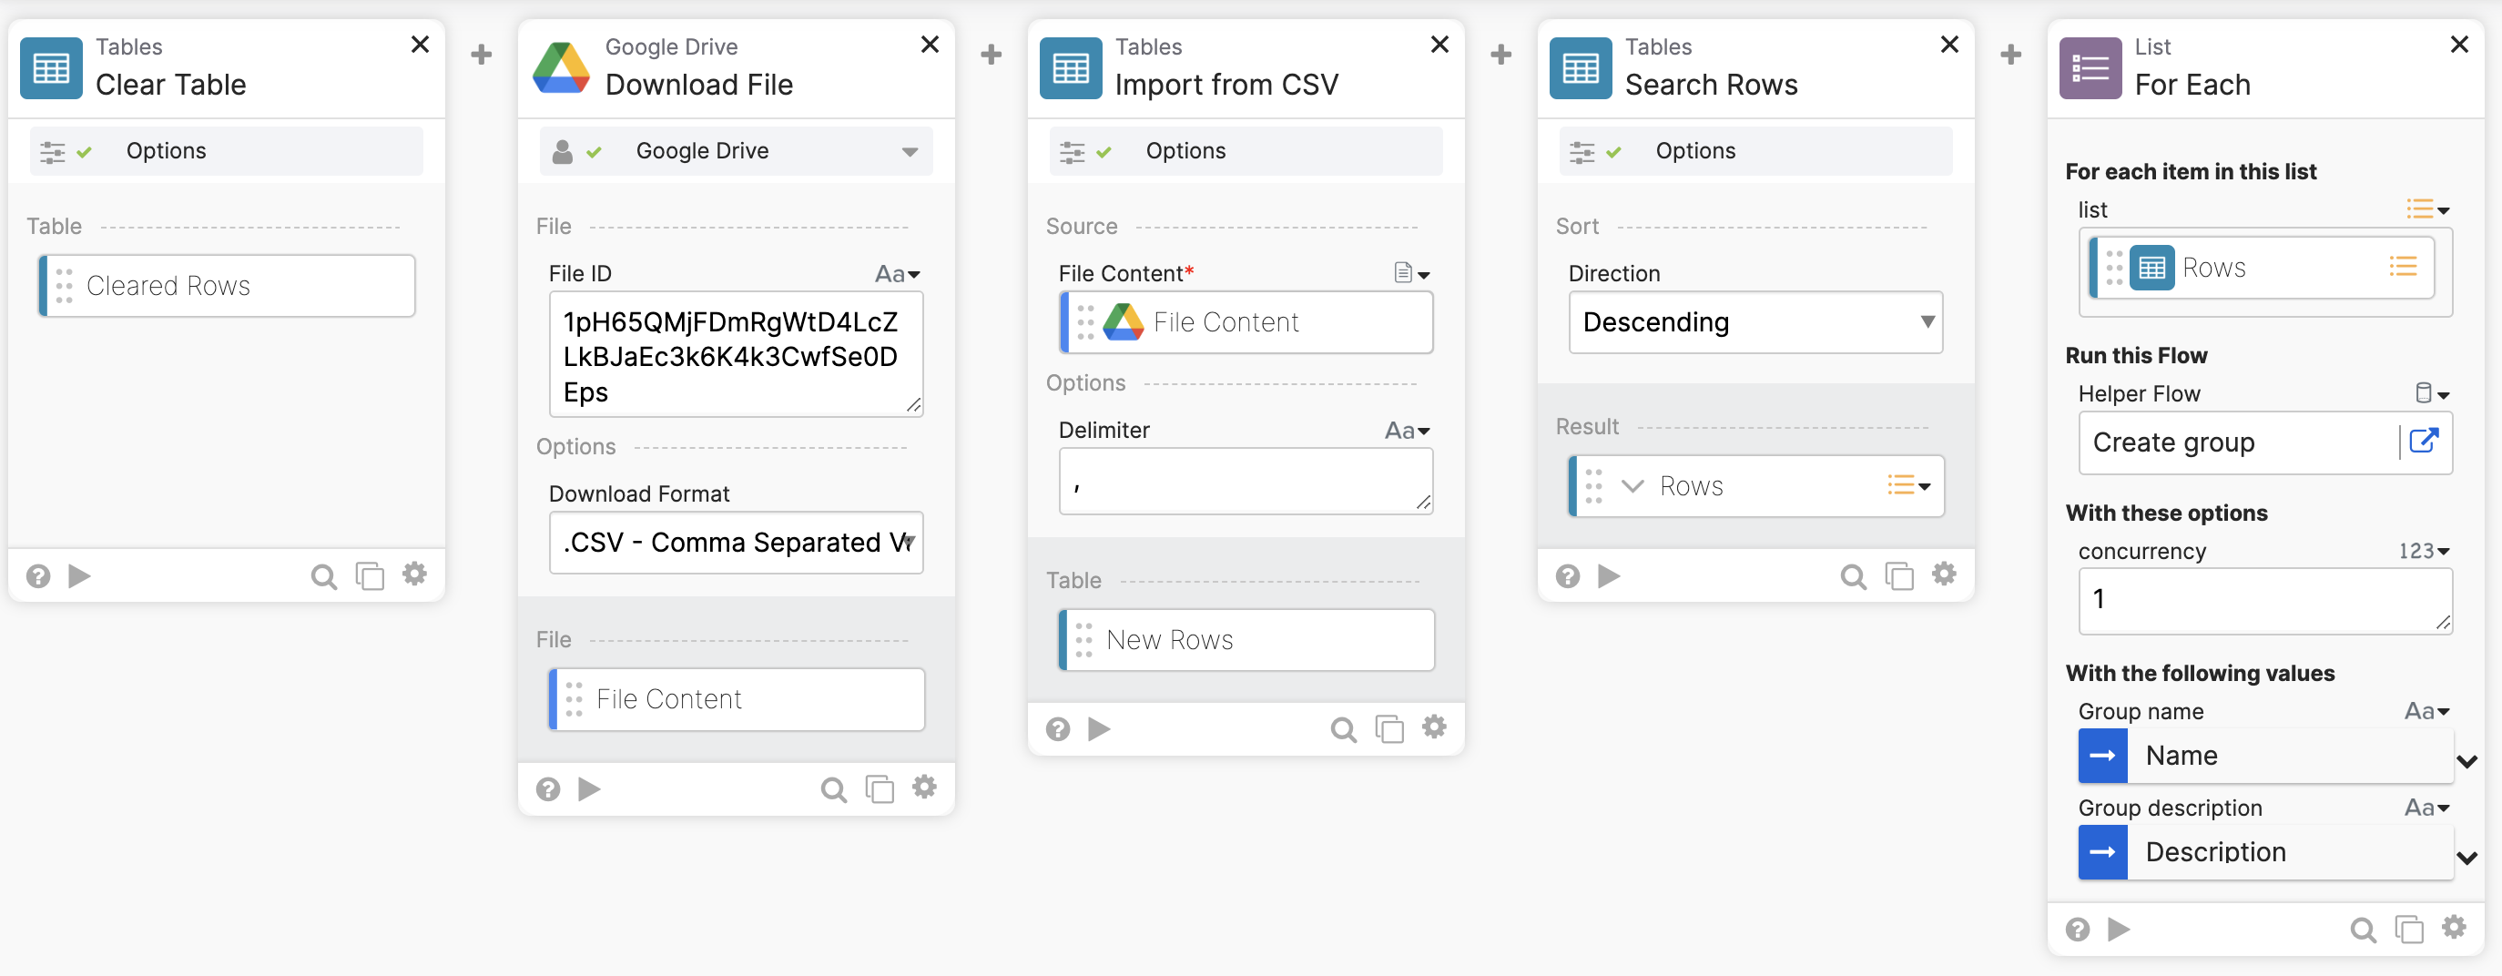Image resolution: width=2502 pixels, height=976 pixels.
Task: Add card after Download File with plus
Action: tap(991, 55)
